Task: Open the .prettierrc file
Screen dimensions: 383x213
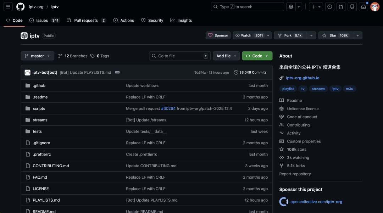Action: [x=42, y=155]
